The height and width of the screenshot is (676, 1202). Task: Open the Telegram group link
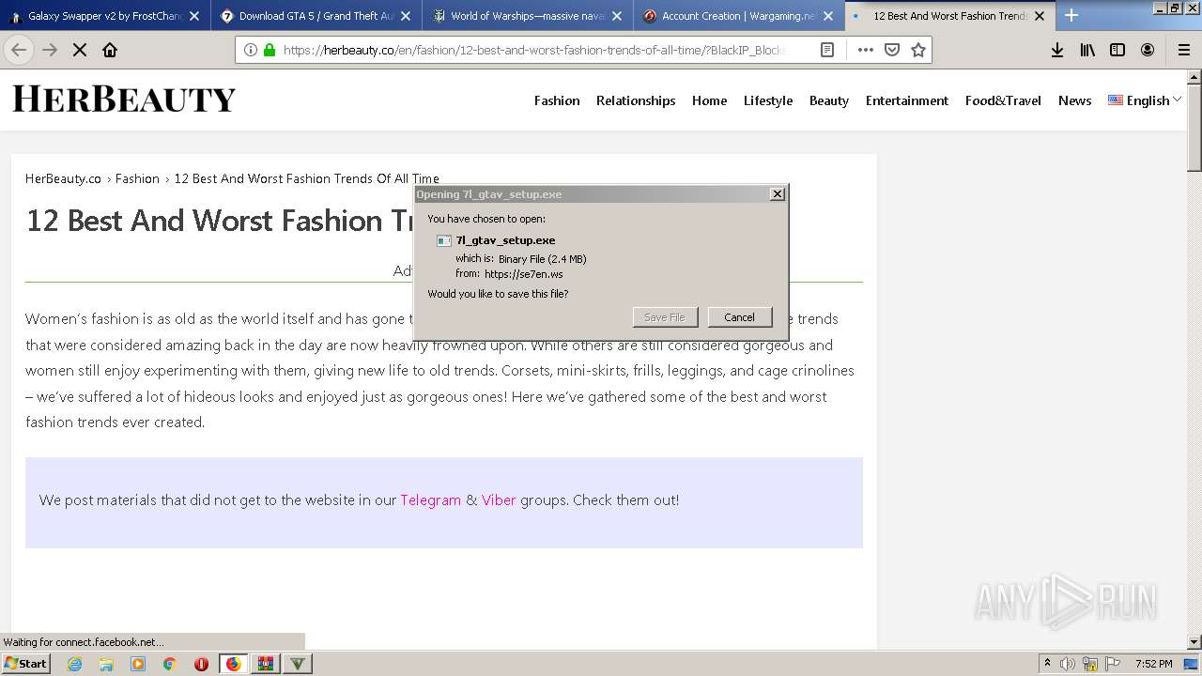430,499
